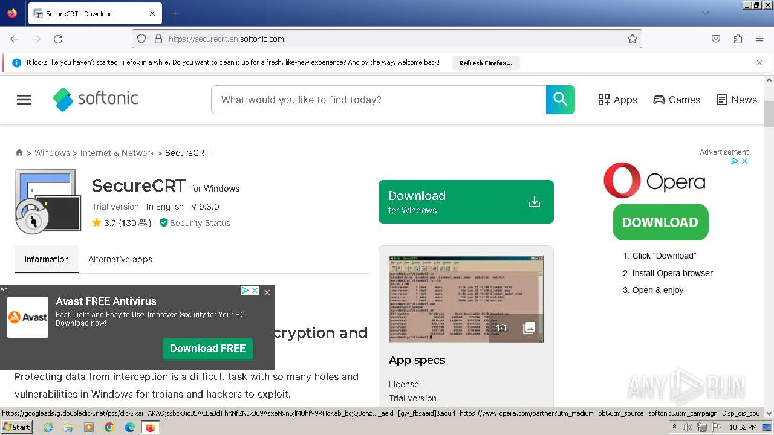Open the Apps section
774x435 pixels.
pos(617,100)
